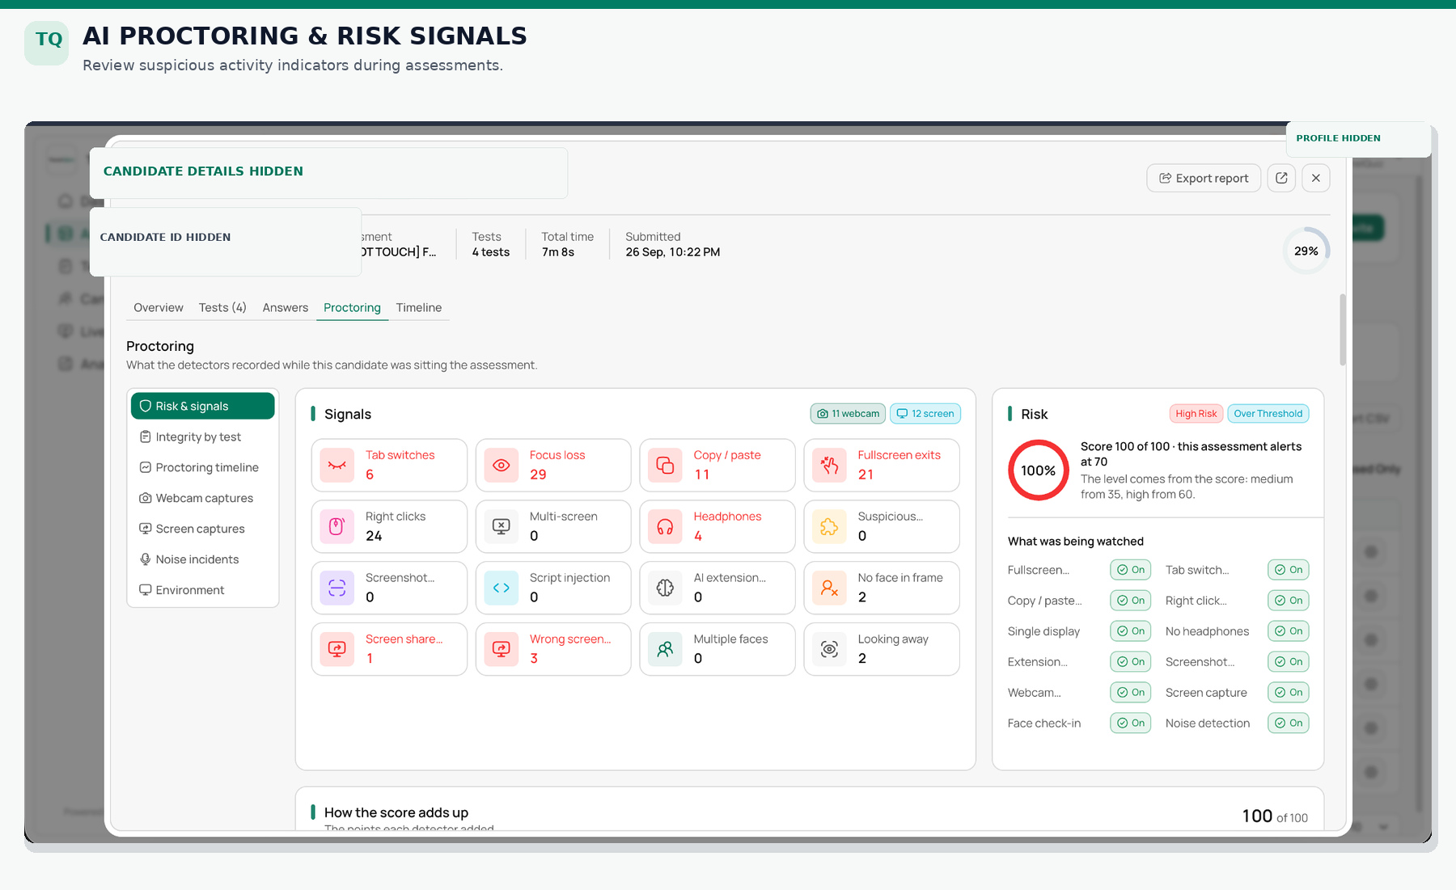Open Webcam captures section
This screenshot has width=1456, height=890.
(x=203, y=498)
